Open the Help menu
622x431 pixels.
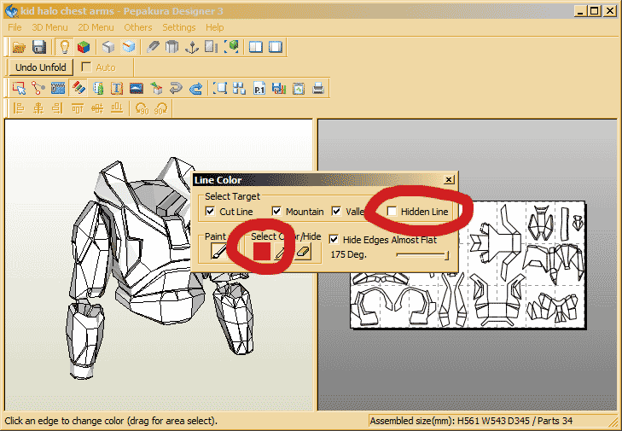pyautogui.click(x=215, y=27)
